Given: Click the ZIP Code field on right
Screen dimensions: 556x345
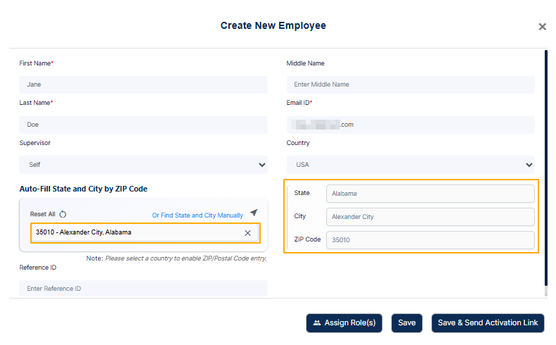Looking at the screenshot, I should click(430, 240).
